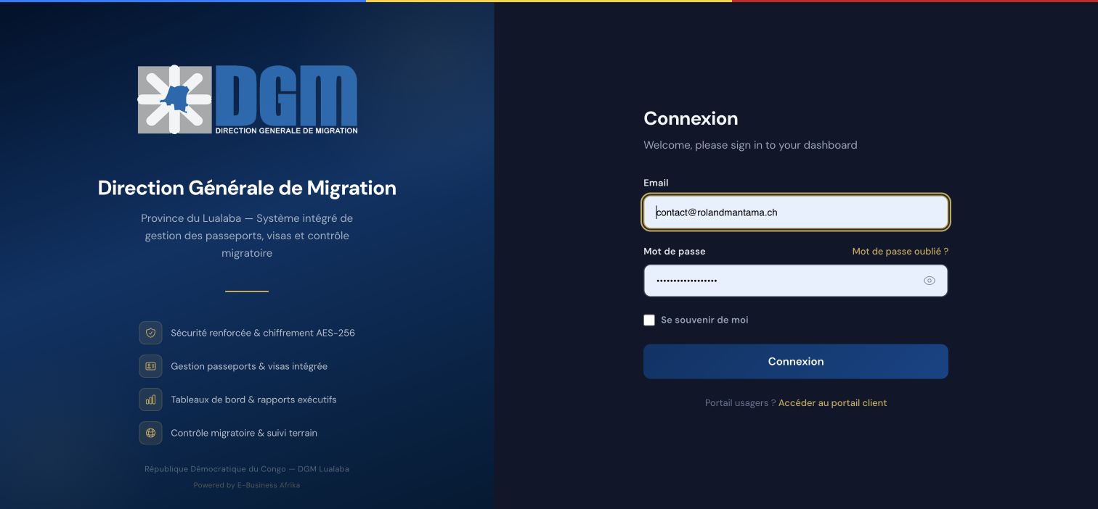Click 'Welcome, please sign in to your dashboard' text

(750, 145)
